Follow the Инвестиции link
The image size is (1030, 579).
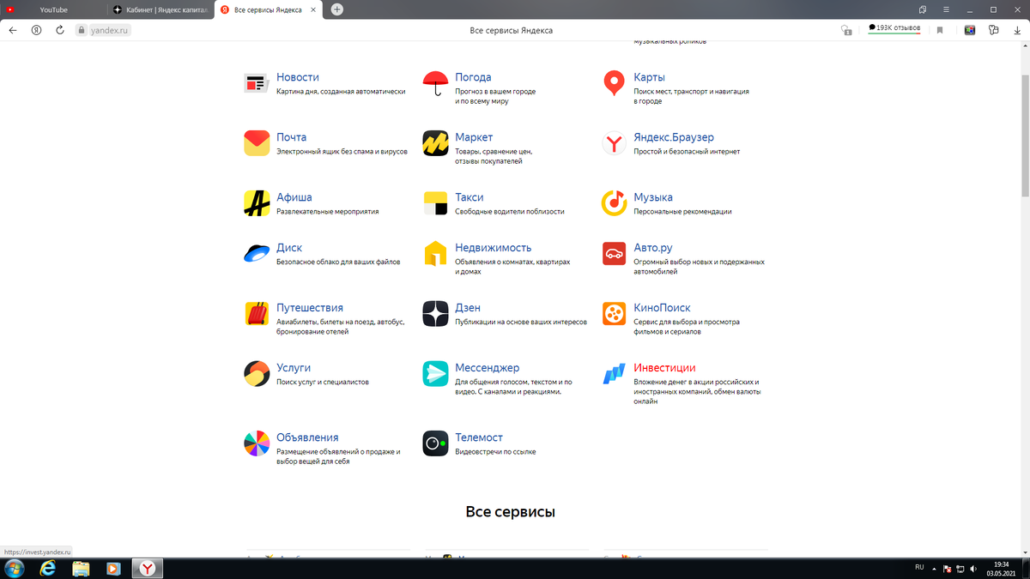tap(664, 368)
